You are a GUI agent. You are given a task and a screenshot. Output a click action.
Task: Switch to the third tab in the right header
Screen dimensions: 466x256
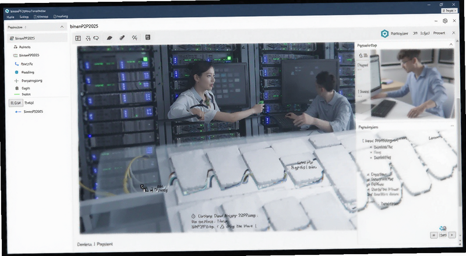pyautogui.click(x=425, y=33)
